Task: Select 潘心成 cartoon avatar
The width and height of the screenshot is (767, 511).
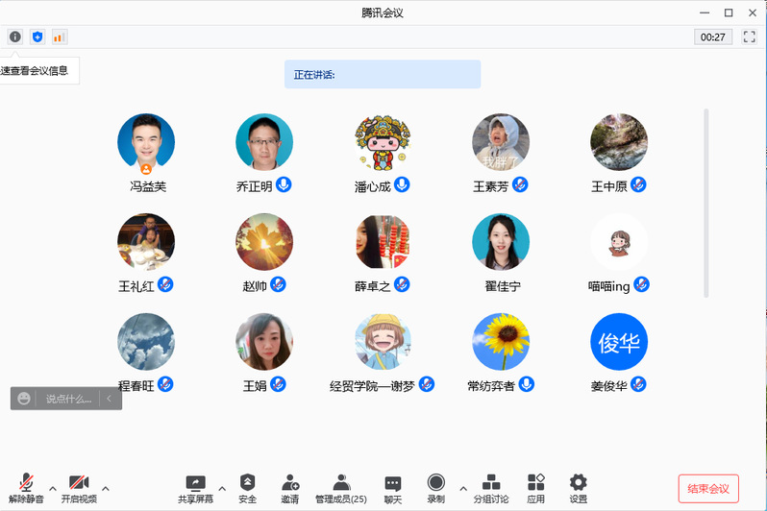Action: [383, 142]
